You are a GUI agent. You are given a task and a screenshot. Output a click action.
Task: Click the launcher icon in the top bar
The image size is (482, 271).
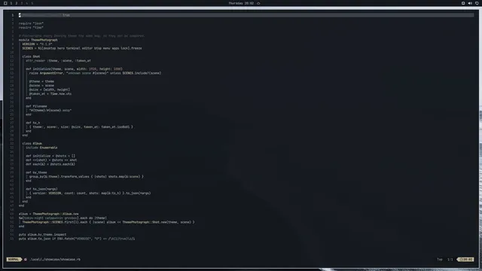click(5, 3)
